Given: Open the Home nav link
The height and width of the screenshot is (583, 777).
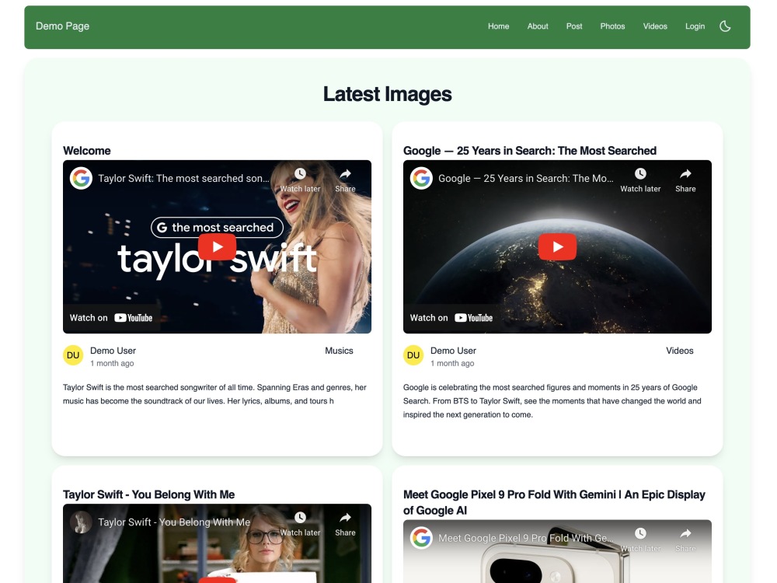Looking at the screenshot, I should coord(498,26).
